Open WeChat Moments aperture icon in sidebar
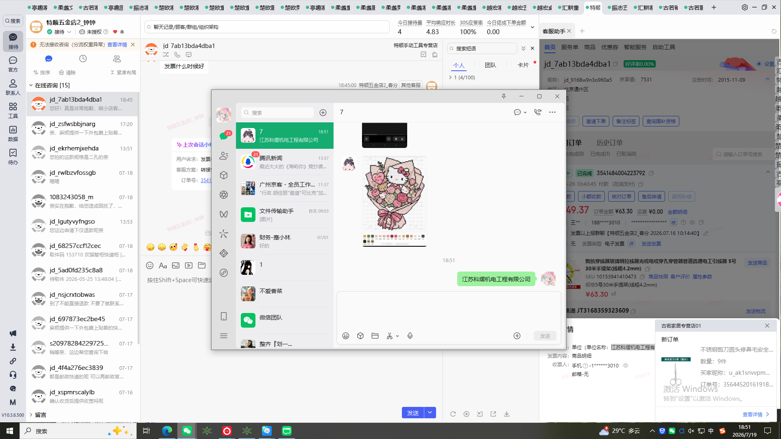The width and height of the screenshot is (781, 439). click(x=224, y=195)
